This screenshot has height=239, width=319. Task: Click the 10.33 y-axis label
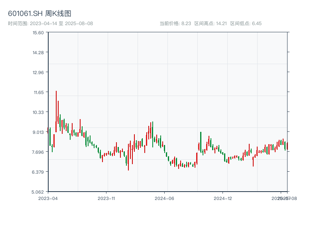38,112
